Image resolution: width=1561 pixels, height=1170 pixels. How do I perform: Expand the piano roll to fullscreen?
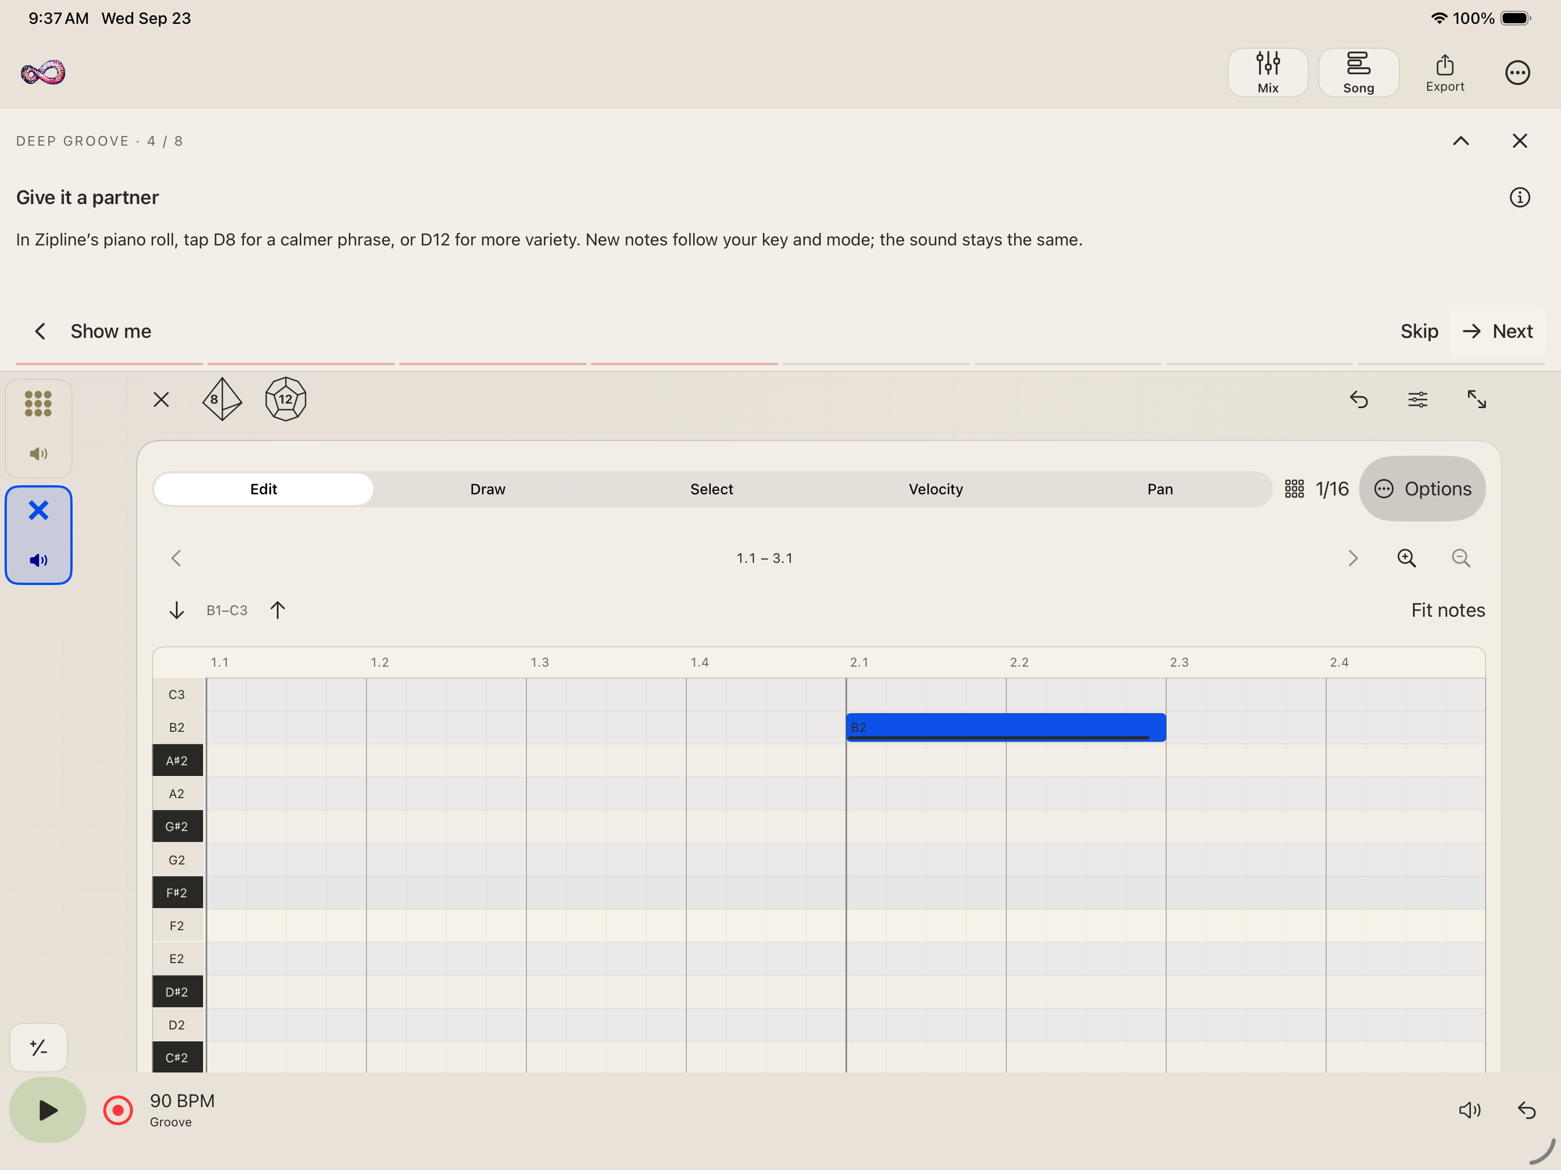coord(1476,400)
